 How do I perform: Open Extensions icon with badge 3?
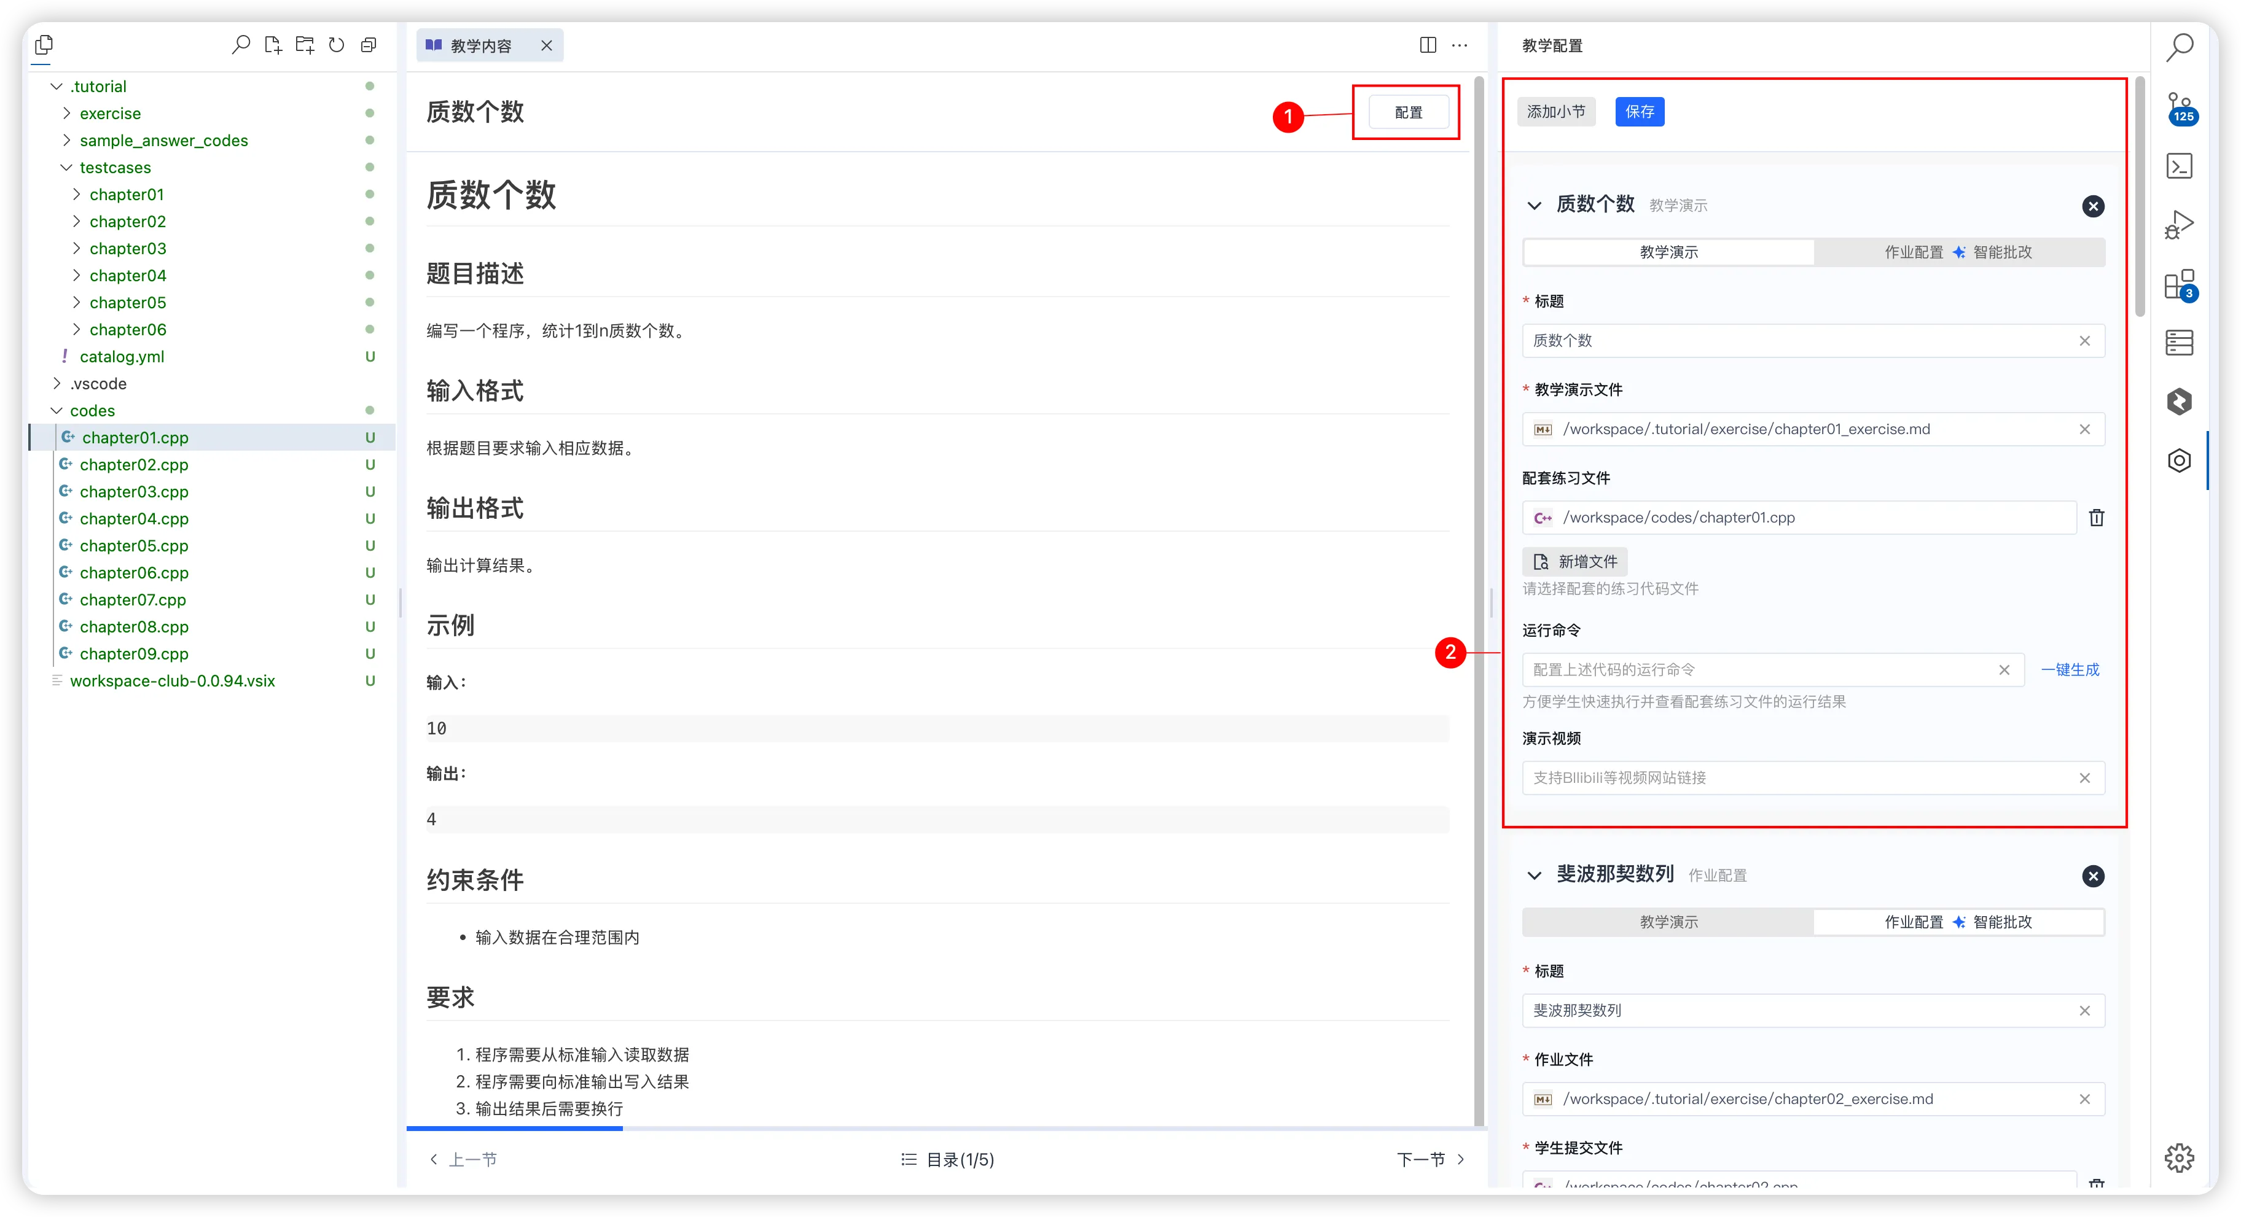[2178, 284]
